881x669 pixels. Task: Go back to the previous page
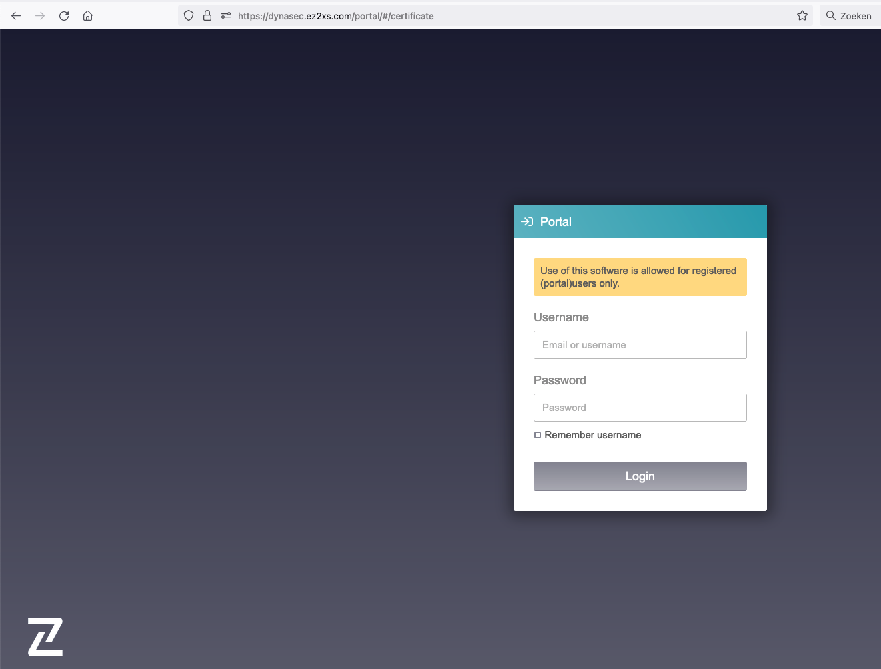click(x=16, y=16)
